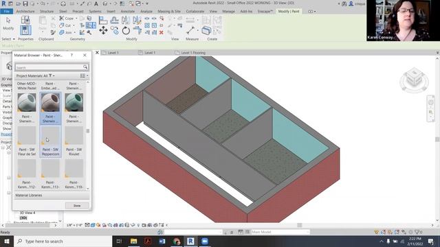Open Zoom from the taskbar
The width and height of the screenshot is (440, 247).
click(205, 241)
